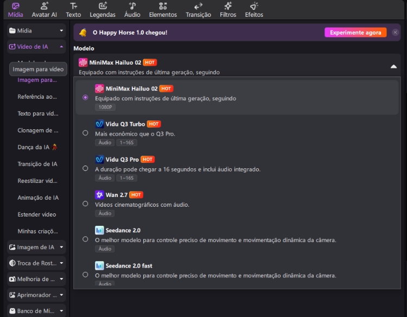This screenshot has height=317, width=407.
Task: Open the Efeitos icon
Action: [x=254, y=6]
